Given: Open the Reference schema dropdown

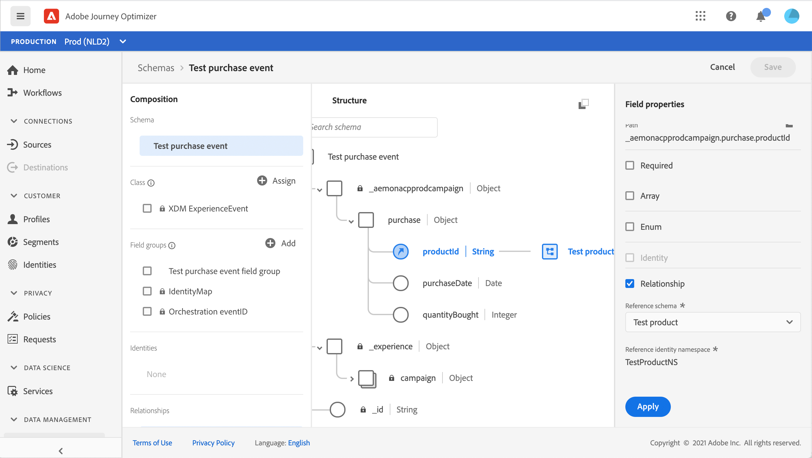Looking at the screenshot, I should [x=713, y=322].
